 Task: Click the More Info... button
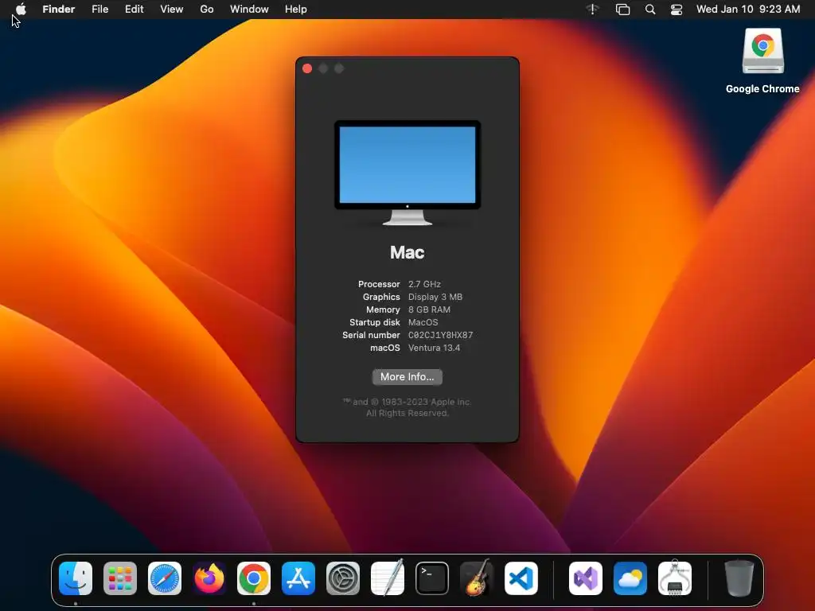[x=407, y=376]
